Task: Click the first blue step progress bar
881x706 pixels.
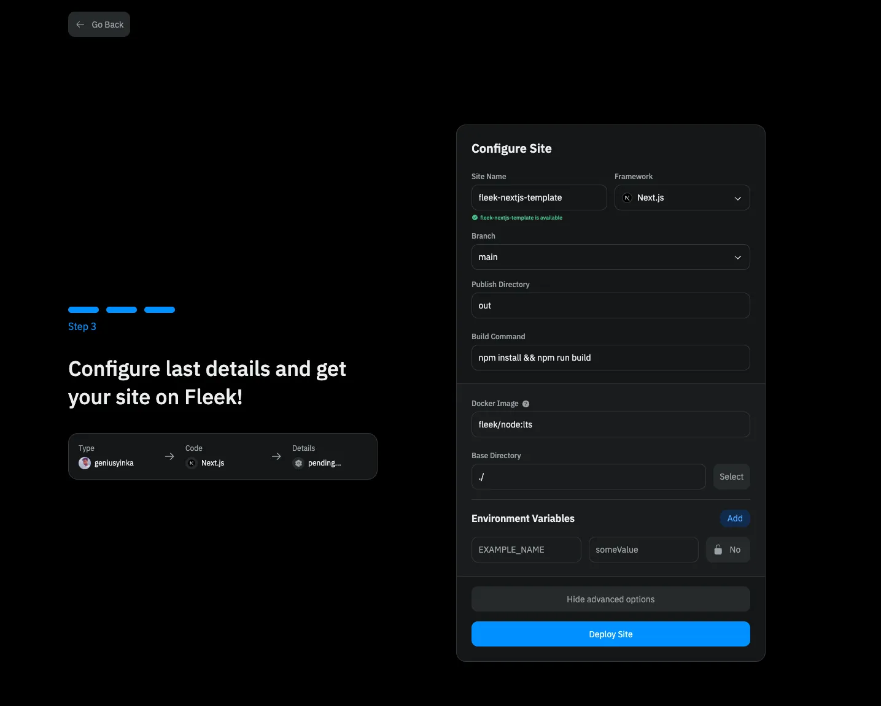Action: [83, 310]
